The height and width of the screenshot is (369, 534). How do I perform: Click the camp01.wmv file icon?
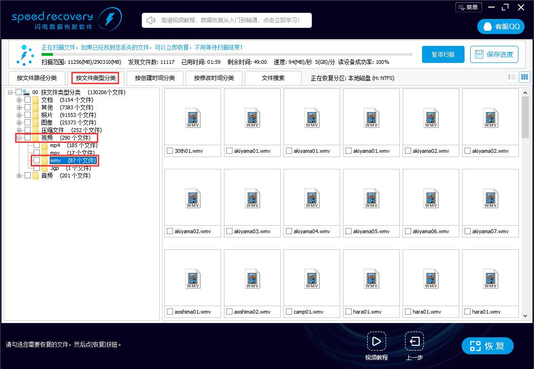[x=312, y=279]
